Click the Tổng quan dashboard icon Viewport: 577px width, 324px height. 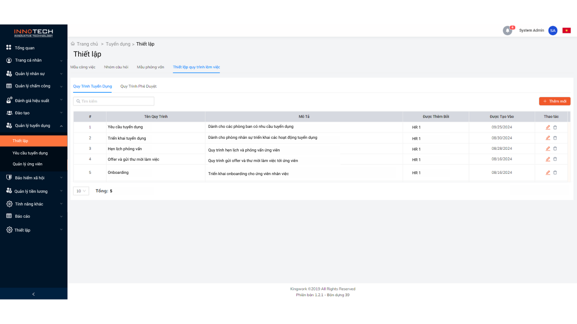pos(9,48)
